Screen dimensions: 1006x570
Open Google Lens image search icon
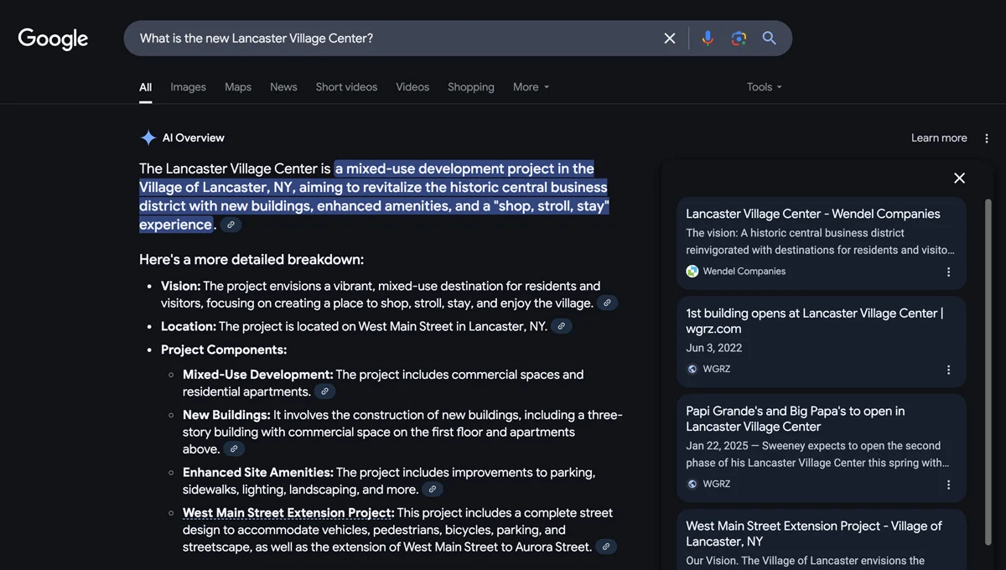(739, 39)
